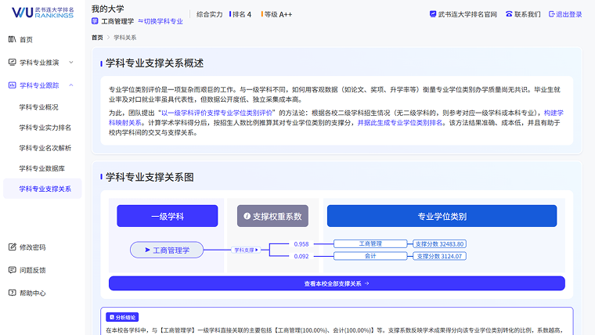Click the 学科专业推演 monitor icon

(13, 62)
